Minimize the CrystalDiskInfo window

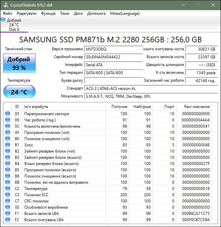coord(183,5)
